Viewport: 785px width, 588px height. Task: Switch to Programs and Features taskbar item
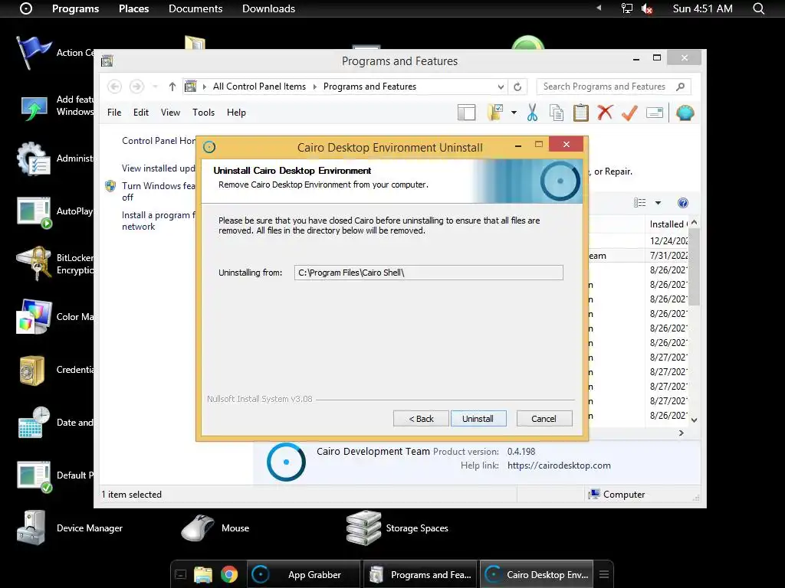pos(421,574)
